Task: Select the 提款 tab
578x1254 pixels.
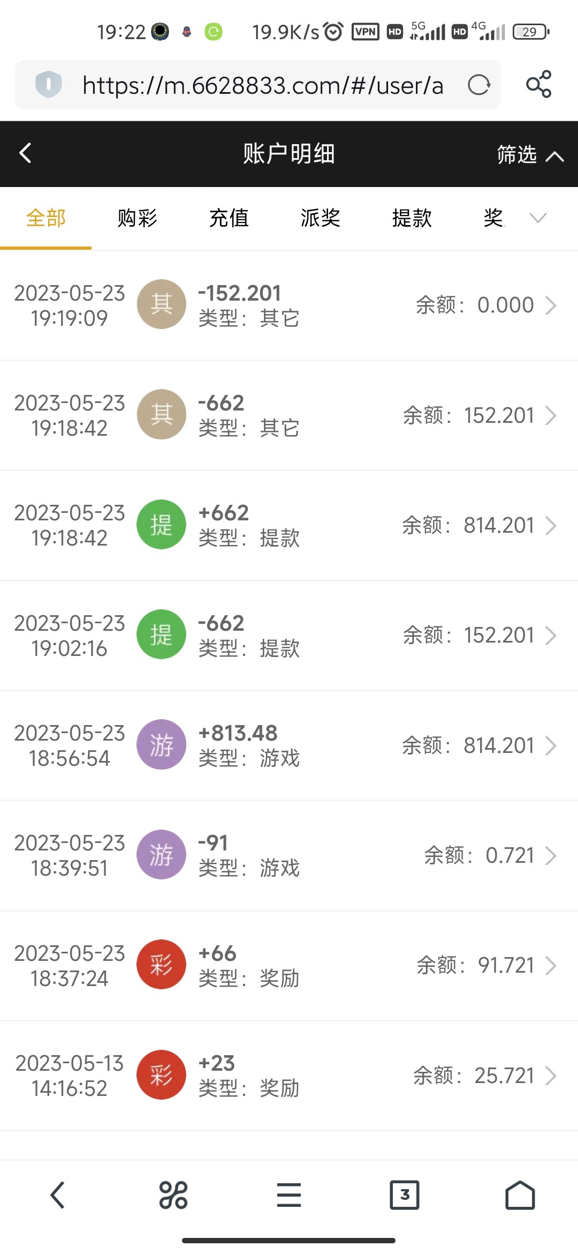Action: click(x=412, y=218)
